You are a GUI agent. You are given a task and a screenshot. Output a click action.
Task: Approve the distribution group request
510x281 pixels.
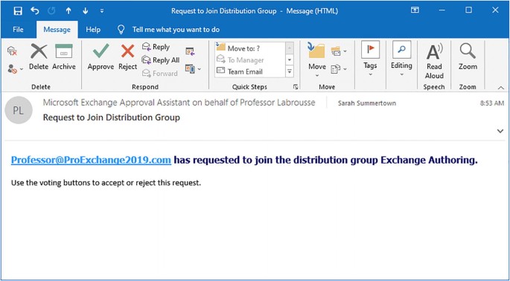(x=101, y=57)
